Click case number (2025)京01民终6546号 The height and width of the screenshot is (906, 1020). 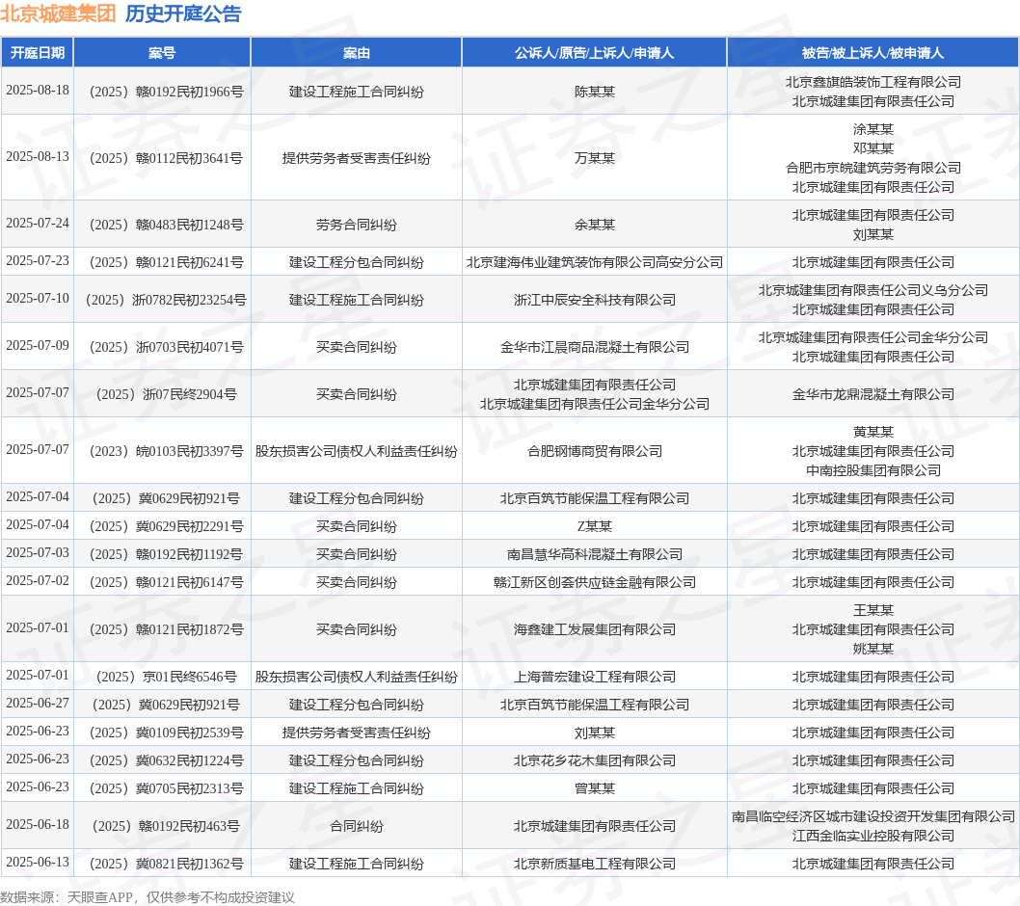166,677
